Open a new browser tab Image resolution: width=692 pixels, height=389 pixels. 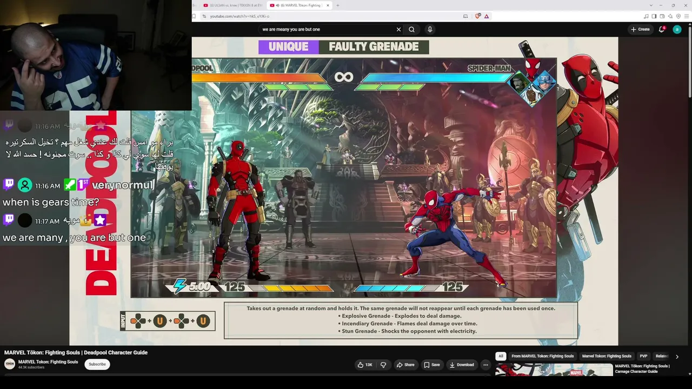point(338,5)
